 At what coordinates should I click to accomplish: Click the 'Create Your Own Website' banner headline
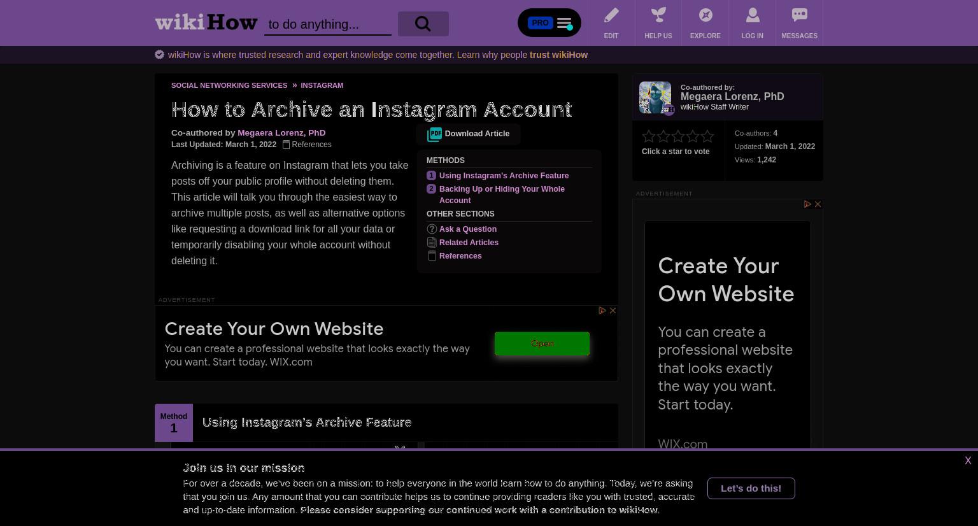(274, 329)
